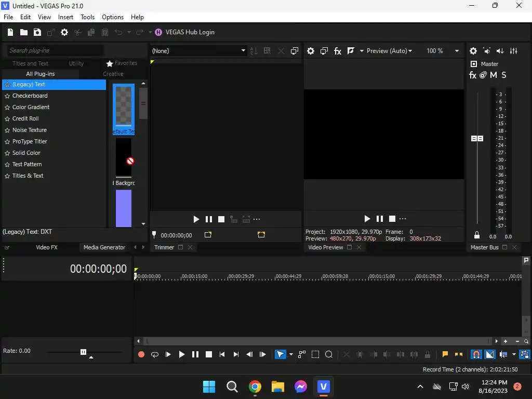Screen dimensions: 532x399
Task: Click Play From Start in transport
Action: (x=168, y=354)
